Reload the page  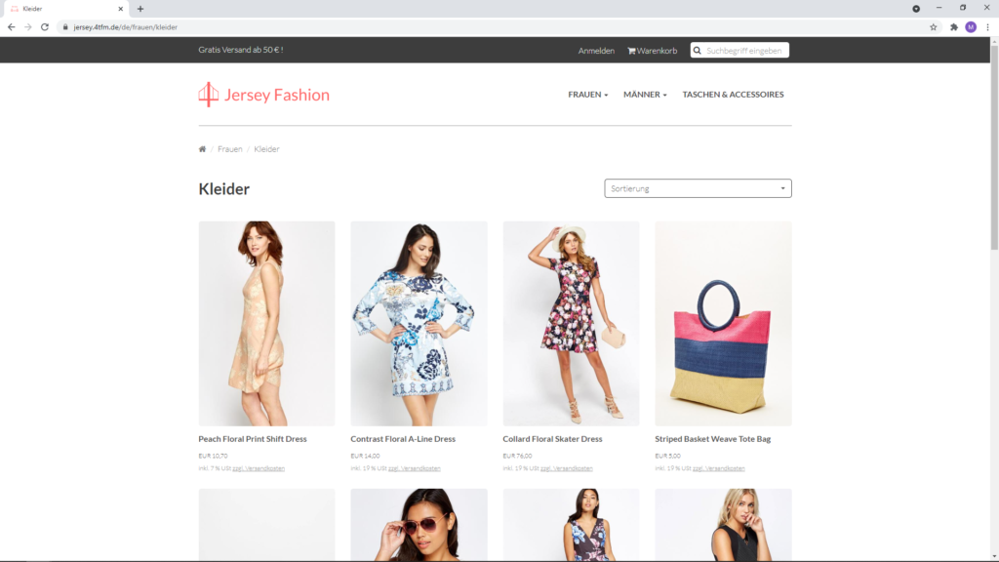coord(44,27)
